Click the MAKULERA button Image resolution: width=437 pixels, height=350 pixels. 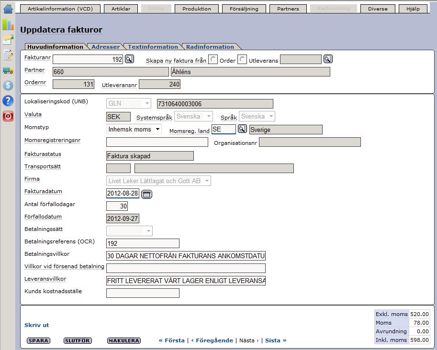[124, 340]
